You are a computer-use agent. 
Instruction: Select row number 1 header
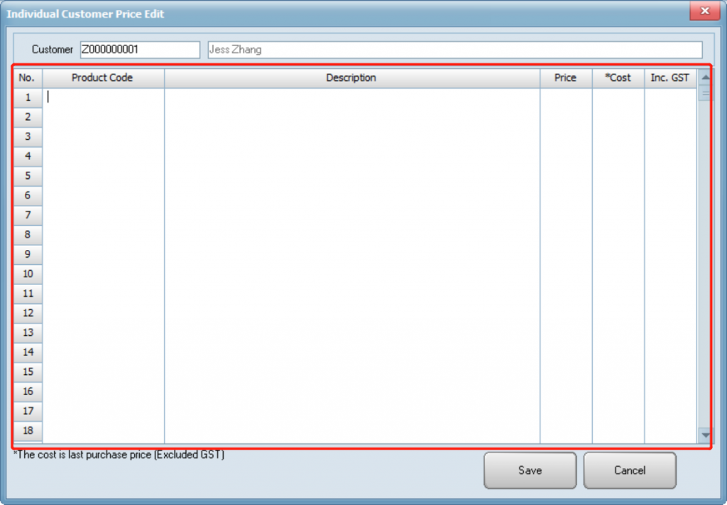[28, 97]
